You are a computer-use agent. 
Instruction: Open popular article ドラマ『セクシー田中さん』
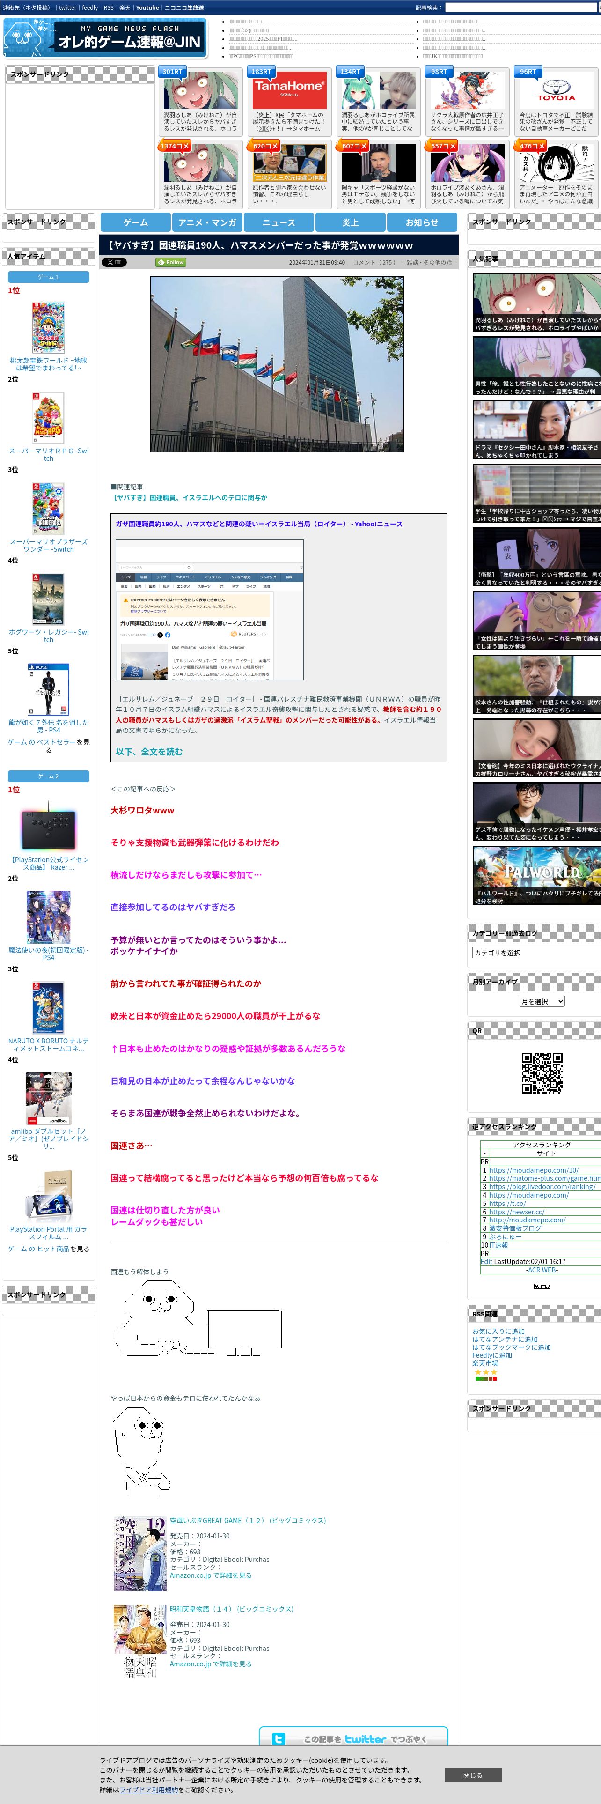click(536, 430)
